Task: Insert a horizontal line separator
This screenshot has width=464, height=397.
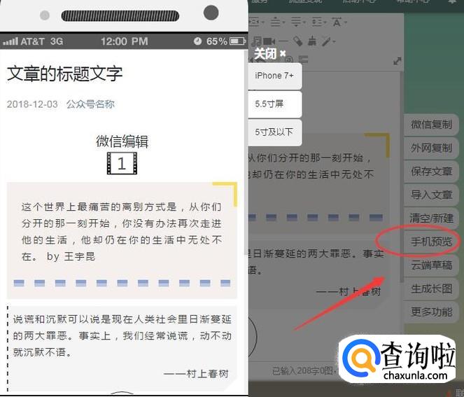Action: pyautogui.click(x=284, y=41)
